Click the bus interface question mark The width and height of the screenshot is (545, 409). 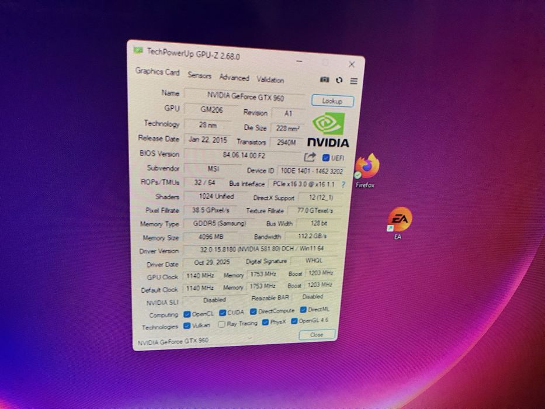[x=343, y=184]
